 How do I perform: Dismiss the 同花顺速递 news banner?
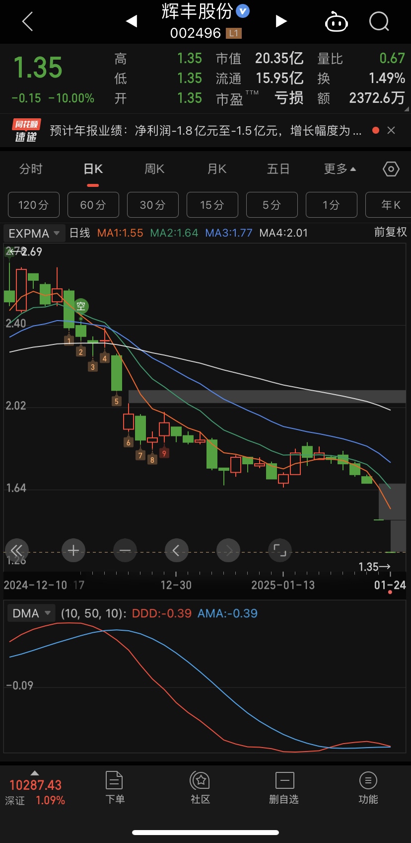[x=391, y=130]
